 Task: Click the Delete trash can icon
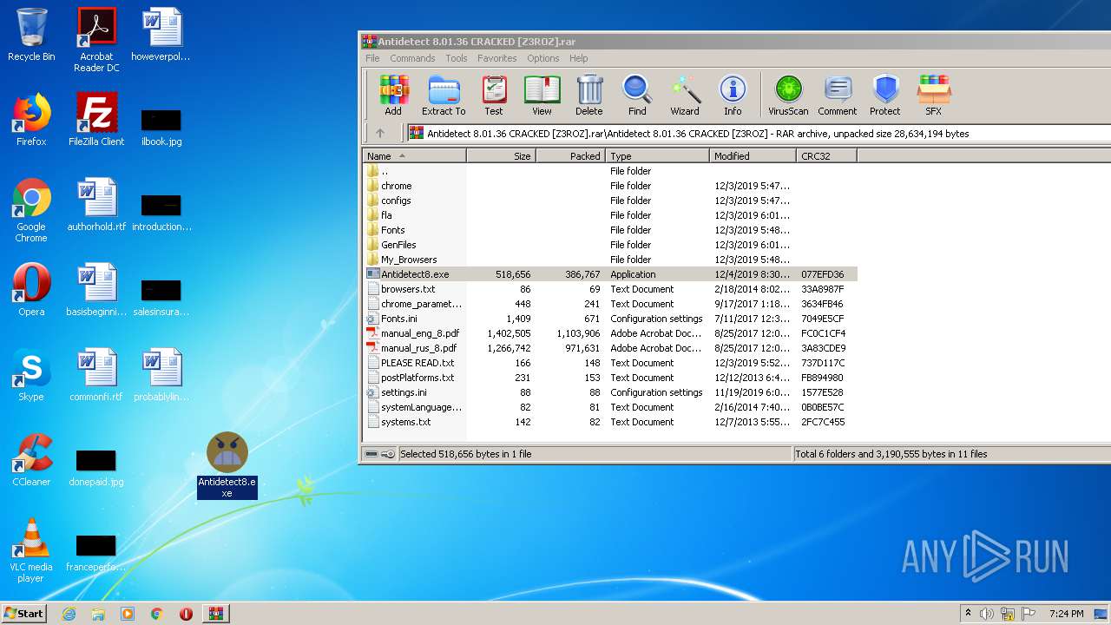tap(588, 95)
